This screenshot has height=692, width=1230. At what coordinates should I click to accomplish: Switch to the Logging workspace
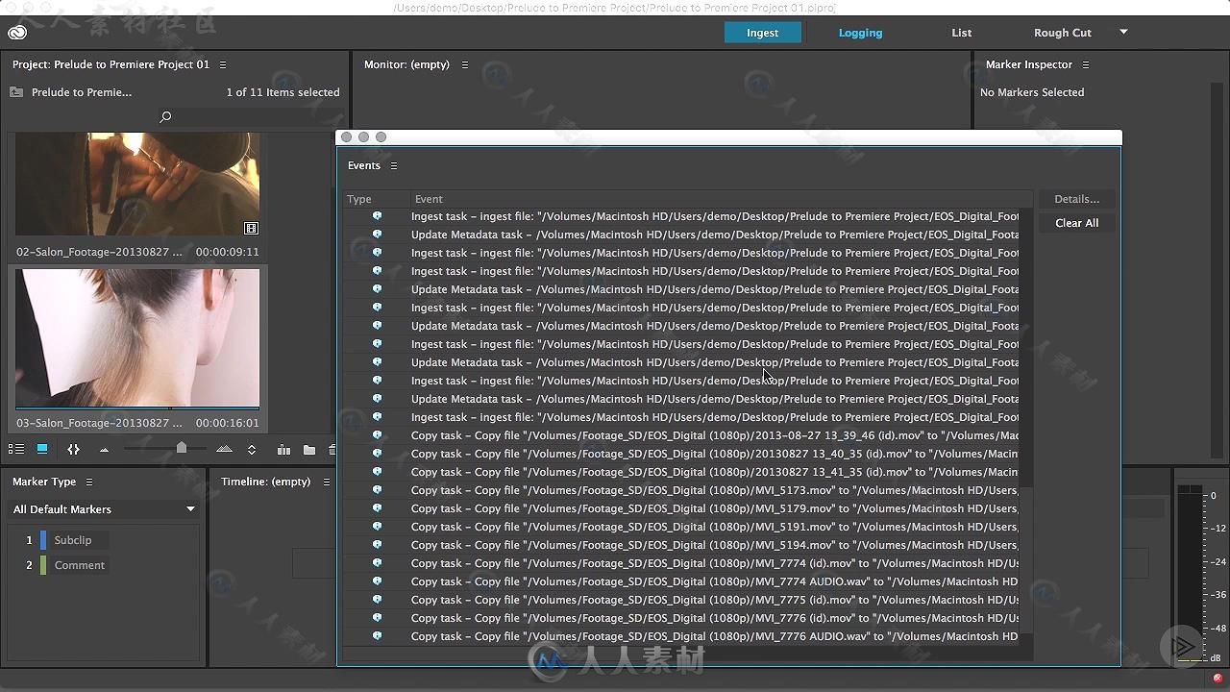(860, 33)
